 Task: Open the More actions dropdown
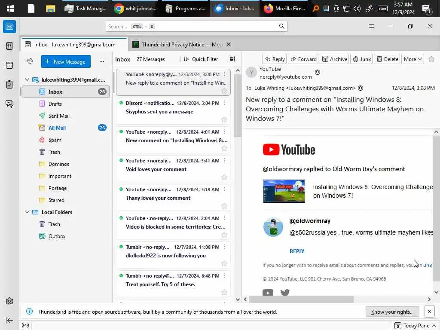click(412, 59)
